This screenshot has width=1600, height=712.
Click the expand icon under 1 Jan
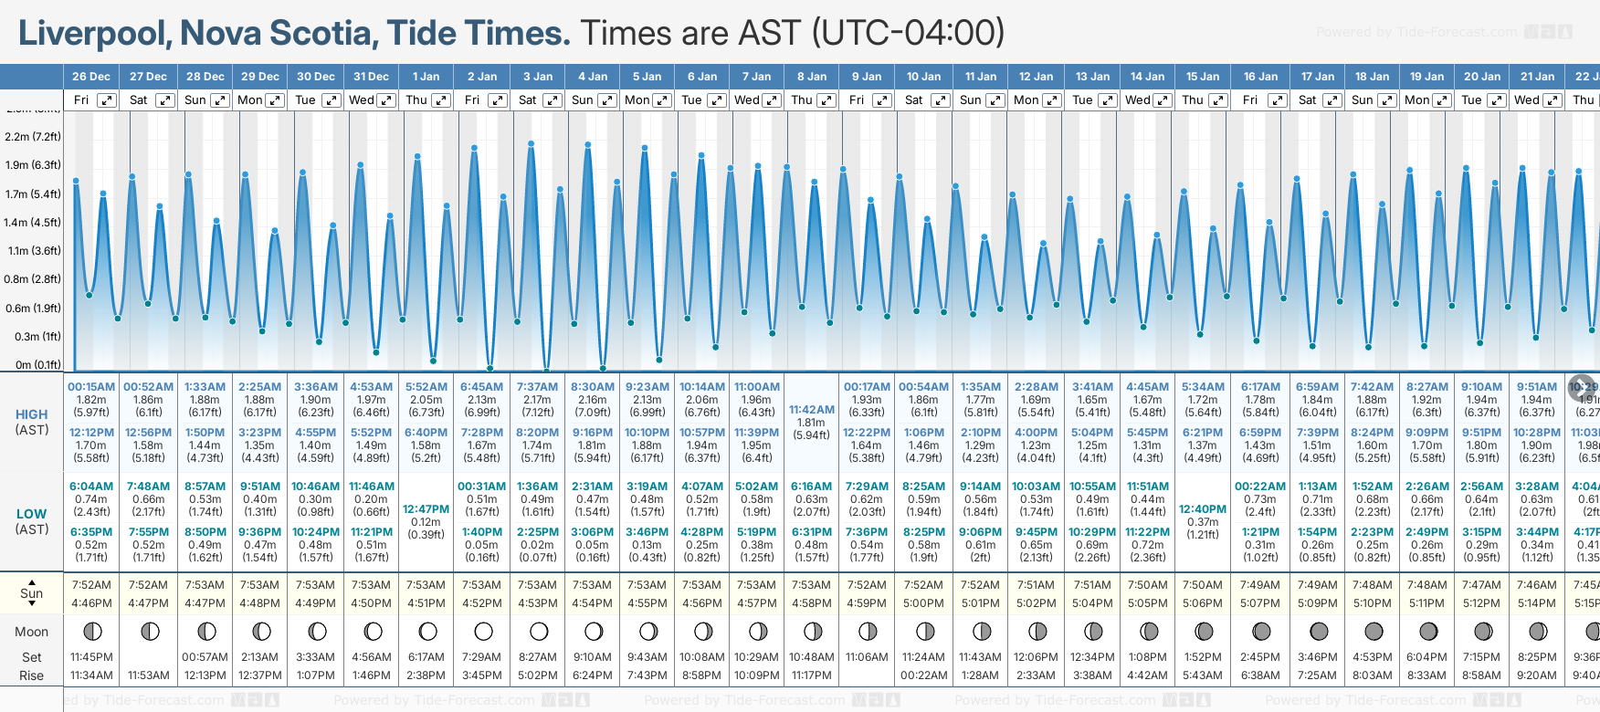pos(441,100)
